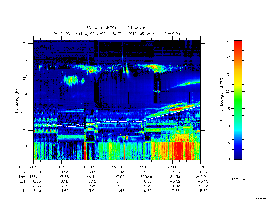Screen dimensions: 267x200
Task: Select start date "2012-05-19 (140) 00:00:00"
Action: pos(80,34)
